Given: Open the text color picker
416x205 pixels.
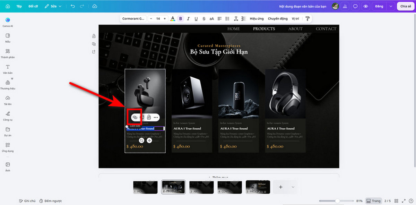Looking at the screenshot, I should click(x=173, y=19).
